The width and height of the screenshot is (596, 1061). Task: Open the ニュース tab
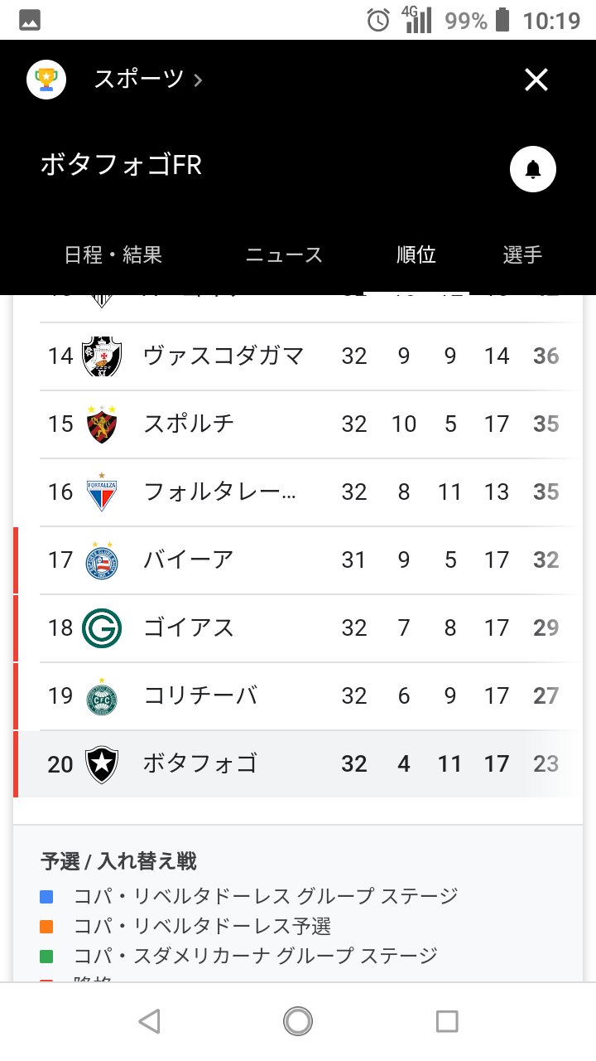(x=284, y=254)
